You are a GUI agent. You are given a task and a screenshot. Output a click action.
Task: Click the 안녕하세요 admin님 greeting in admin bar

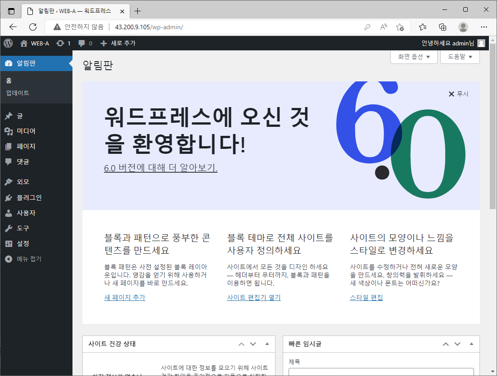tap(447, 43)
